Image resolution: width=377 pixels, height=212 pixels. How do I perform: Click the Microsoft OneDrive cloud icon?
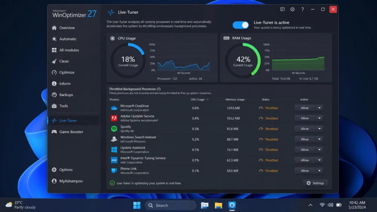tap(114, 108)
